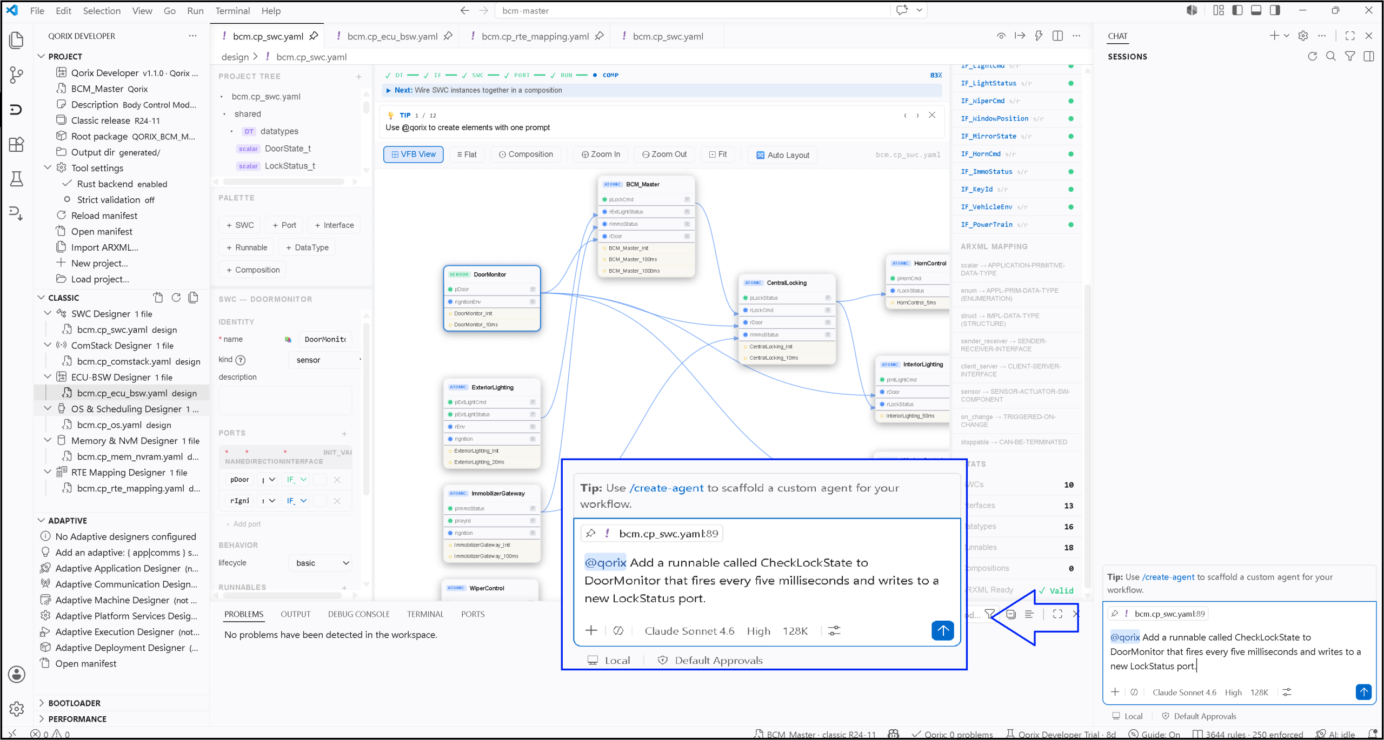Add context with plus in Chat side panel input
Viewport: 1384px width, 740px height.
coord(1115,692)
